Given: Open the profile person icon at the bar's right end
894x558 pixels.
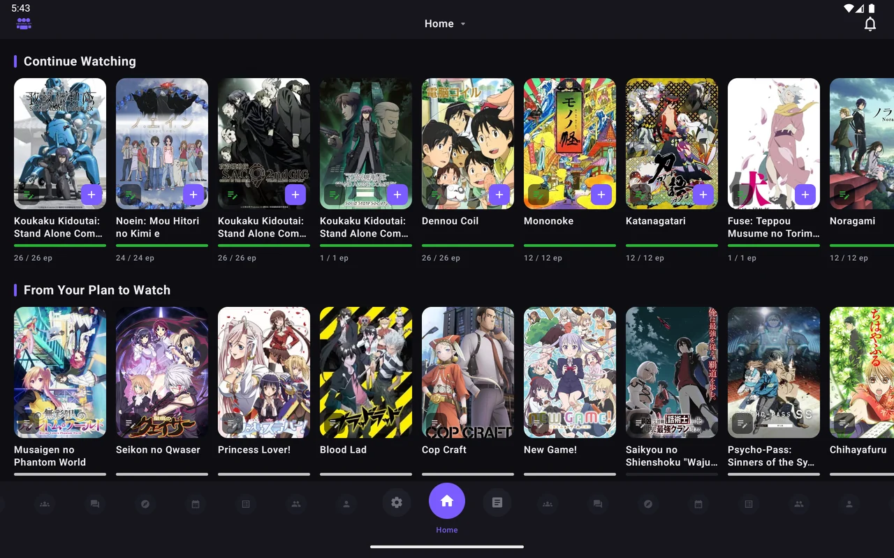Looking at the screenshot, I should pyautogui.click(x=849, y=504).
